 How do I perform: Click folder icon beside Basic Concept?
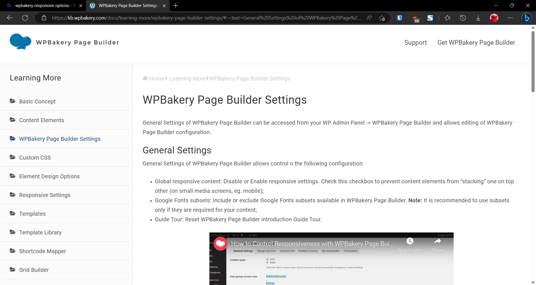pyautogui.click(x=13, y=101)
